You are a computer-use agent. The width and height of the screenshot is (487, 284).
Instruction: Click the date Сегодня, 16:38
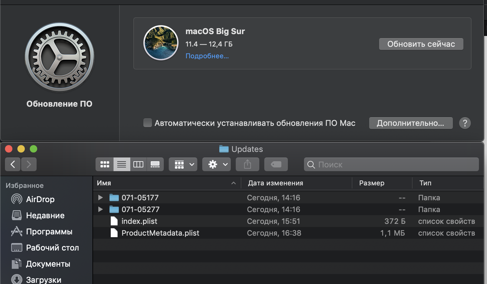coord(274,233)
